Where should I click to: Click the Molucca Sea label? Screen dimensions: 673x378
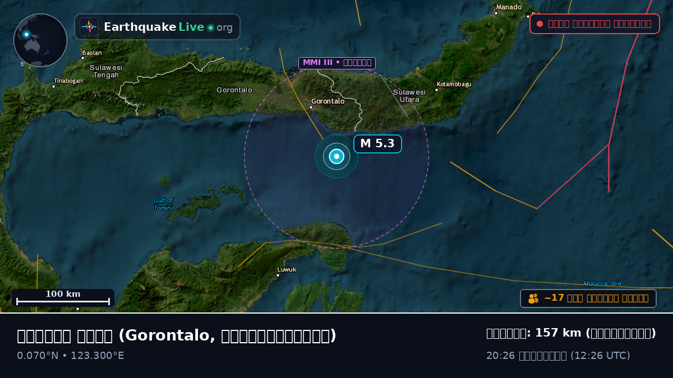602,283
